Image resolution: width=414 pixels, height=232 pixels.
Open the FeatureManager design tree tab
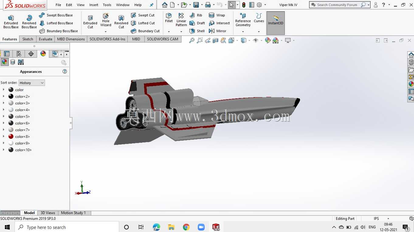pos(7,54)
